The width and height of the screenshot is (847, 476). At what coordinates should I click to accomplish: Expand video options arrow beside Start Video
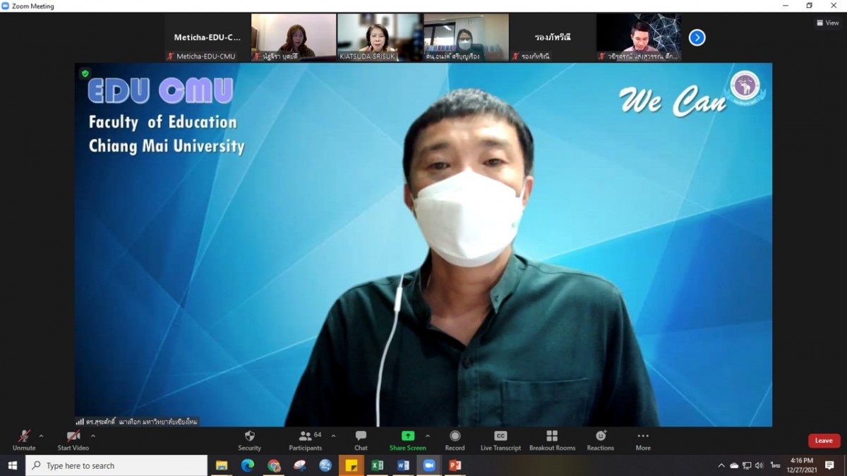[x=93, y=436]
